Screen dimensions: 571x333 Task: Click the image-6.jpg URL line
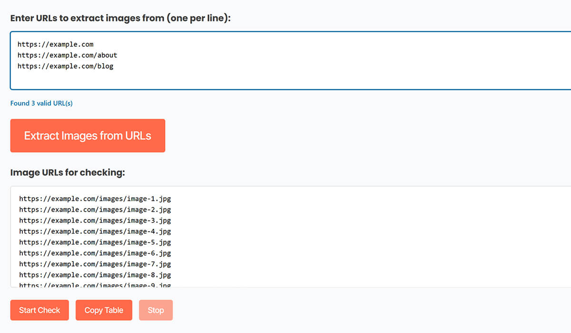pyautogui.click(x=95, y=254)
